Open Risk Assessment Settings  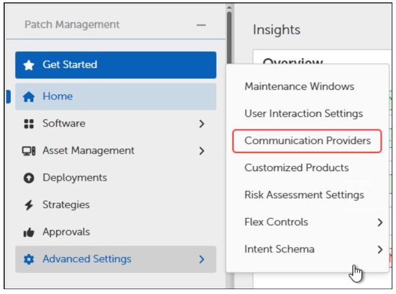(304, 195)
